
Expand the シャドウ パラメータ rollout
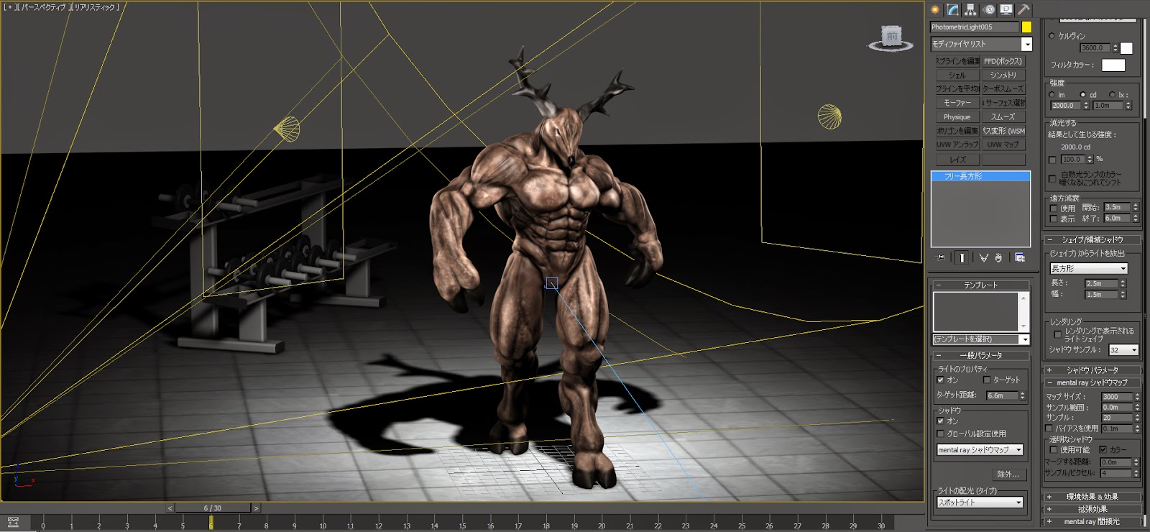1092,370
